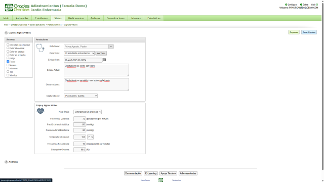The width and height of the screenshot is (324, 182).
Task: Click the Grades Garden footer logo icon
Action: point(161,180)
